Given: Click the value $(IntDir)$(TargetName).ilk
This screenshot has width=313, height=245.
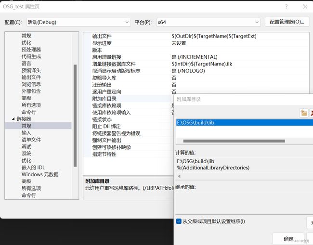Looking at the screenshot, I should pyautogui.click(x=202, y=64).
